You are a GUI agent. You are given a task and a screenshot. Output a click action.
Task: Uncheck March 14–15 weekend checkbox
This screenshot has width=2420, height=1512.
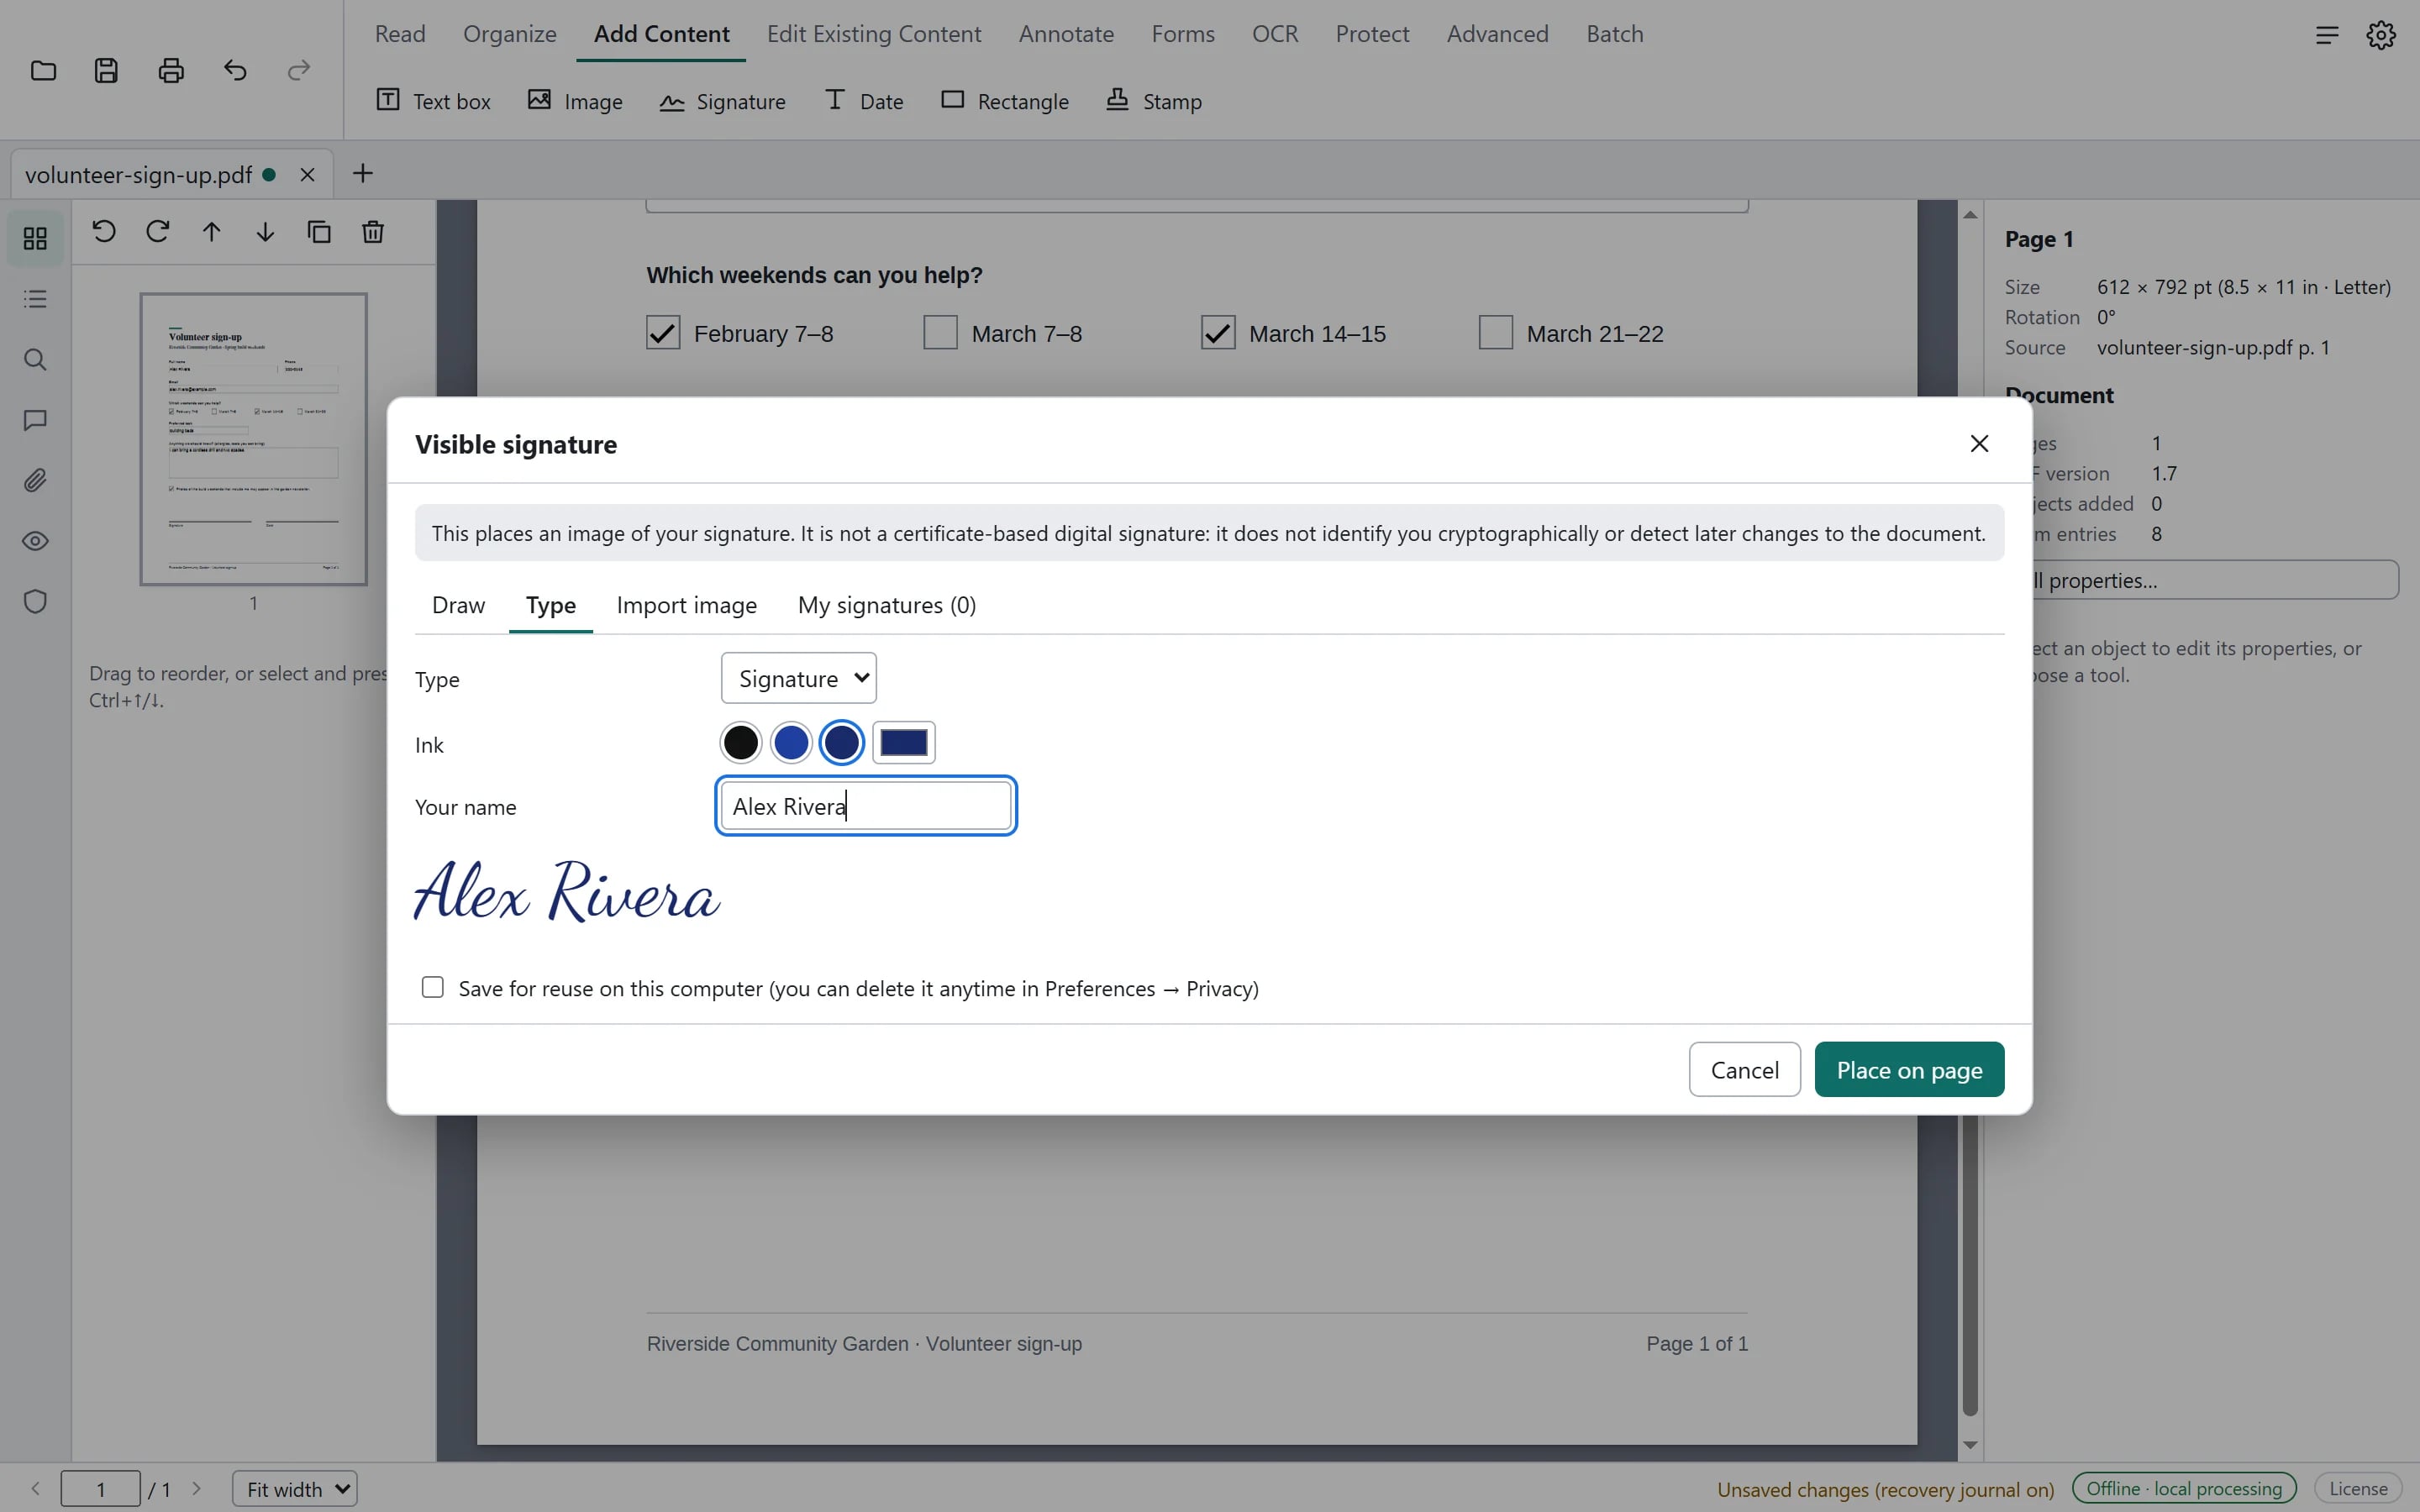click(1218, 333)
